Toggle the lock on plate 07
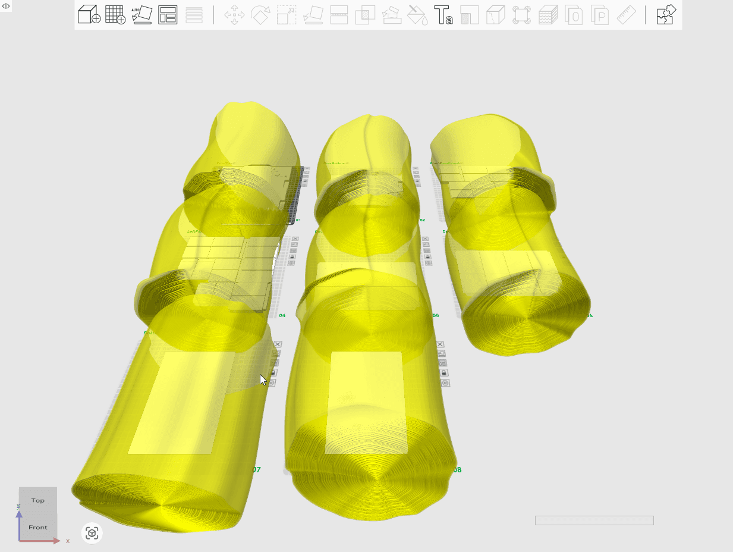 pyautogui.click(x=273, y=372)
